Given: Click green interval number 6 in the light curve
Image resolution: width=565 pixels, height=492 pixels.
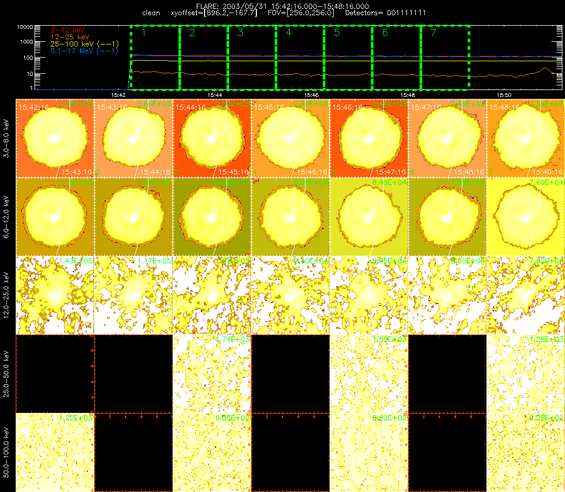Looking at the screenshot, I should (x=385, y=33).
